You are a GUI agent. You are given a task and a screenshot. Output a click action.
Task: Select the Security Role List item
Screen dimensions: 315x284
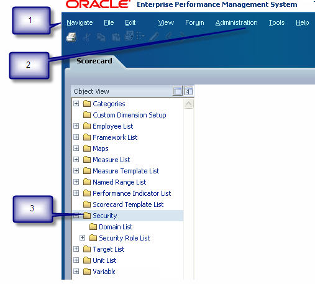(x=124, y=238)
